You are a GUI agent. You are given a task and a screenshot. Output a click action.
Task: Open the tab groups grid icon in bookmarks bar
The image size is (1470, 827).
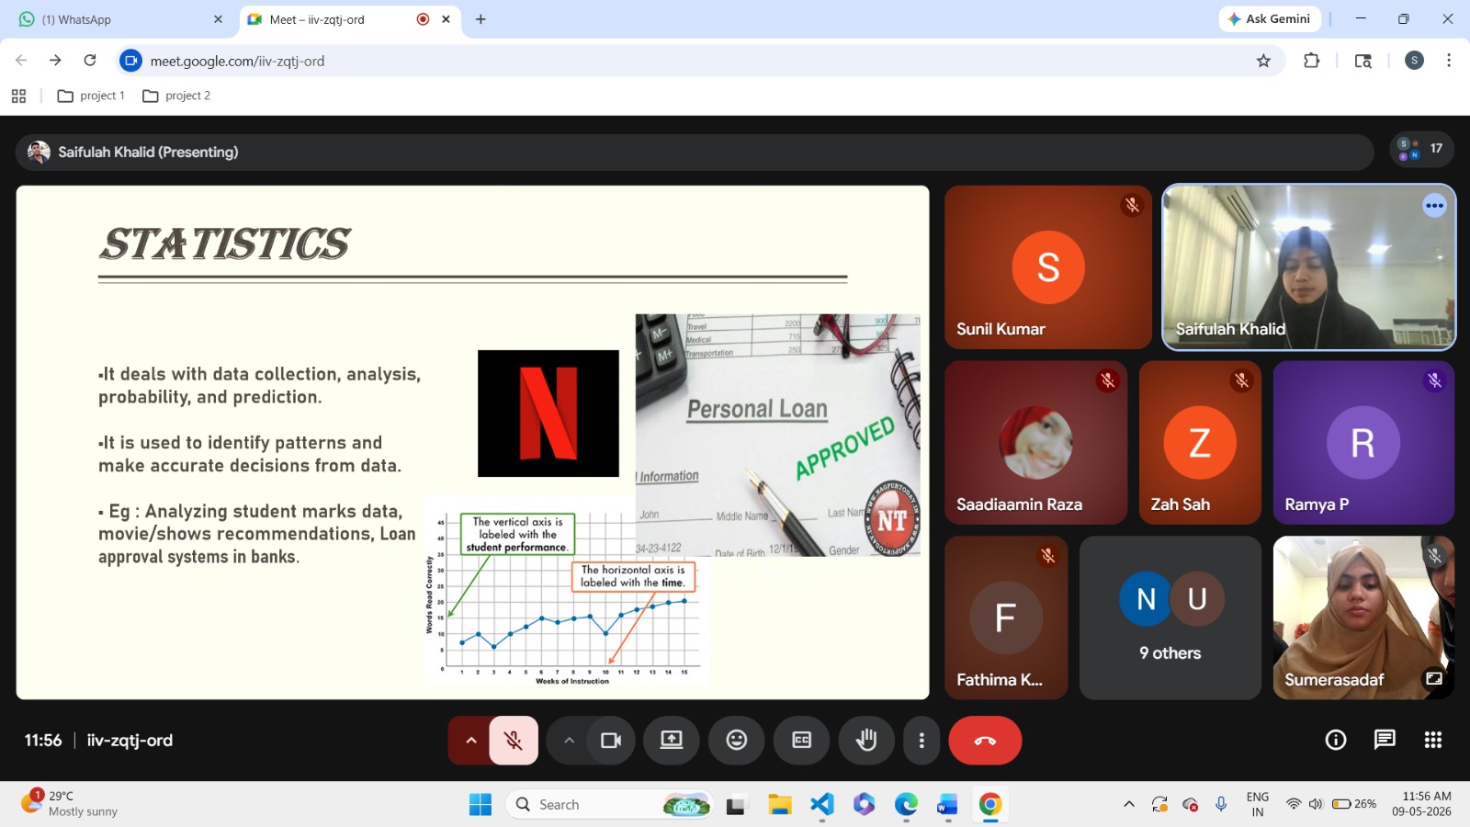pos(18,96)
